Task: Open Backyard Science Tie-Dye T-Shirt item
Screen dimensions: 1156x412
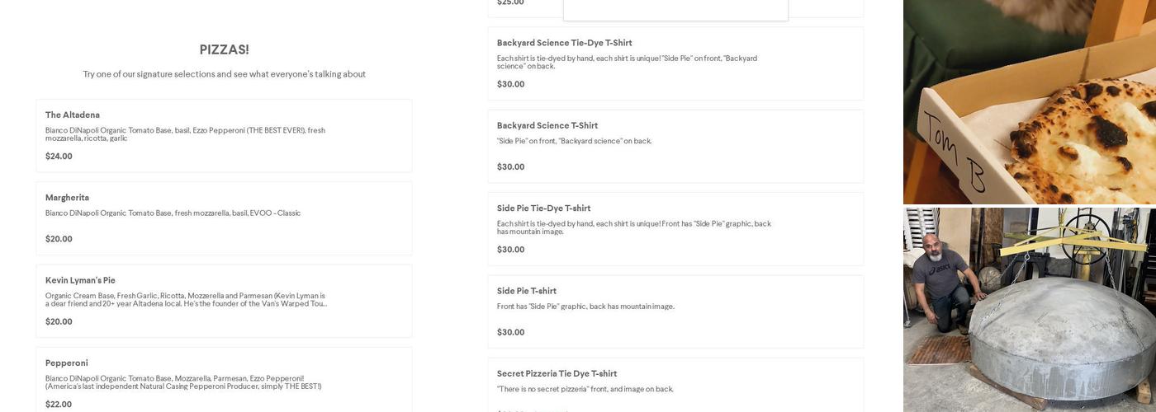Action: (564, 43)
